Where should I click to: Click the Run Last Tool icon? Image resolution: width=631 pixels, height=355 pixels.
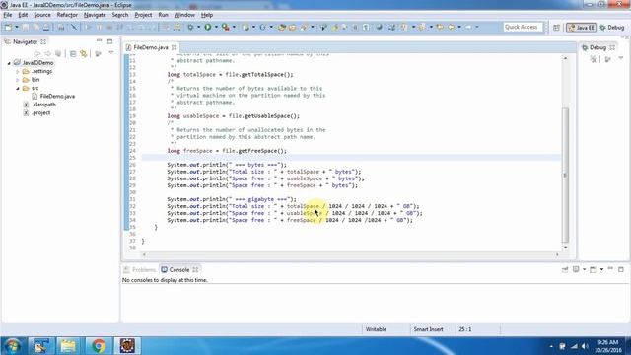[x=226, y=27]
